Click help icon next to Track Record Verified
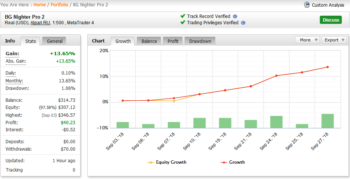The height and width of the screenshot is (179, 350). 235,16
